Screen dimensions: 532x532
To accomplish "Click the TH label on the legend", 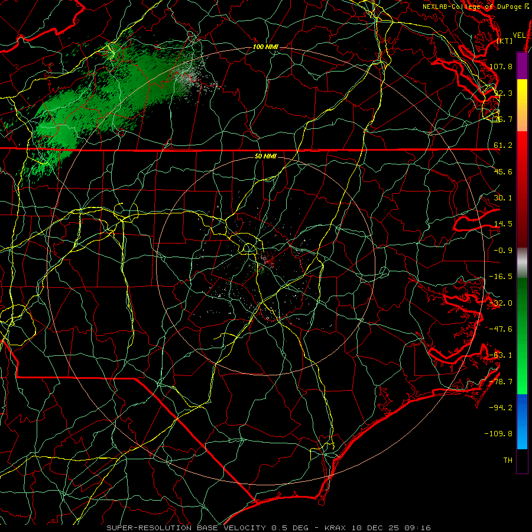I will coord(508,460).
